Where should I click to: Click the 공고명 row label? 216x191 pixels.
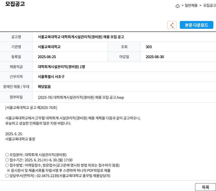(16, 37)
